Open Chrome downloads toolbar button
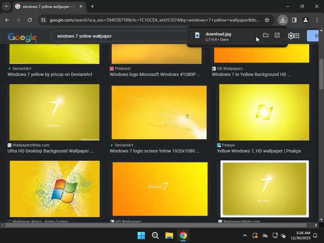 pyautogui.click(x=283, y=20)
